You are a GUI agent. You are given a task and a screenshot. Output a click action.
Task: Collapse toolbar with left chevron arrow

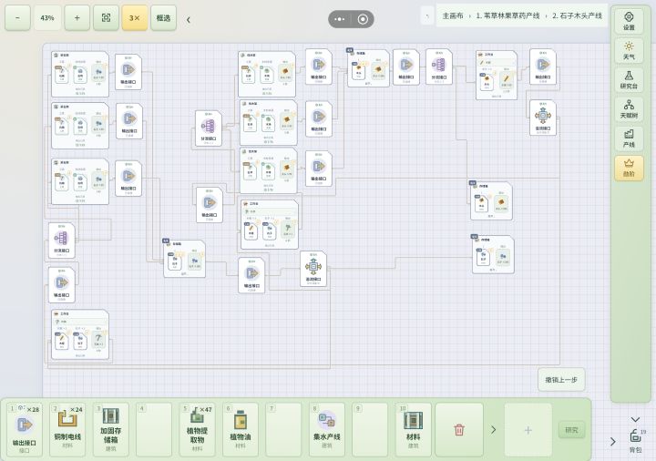click(189, 20)
